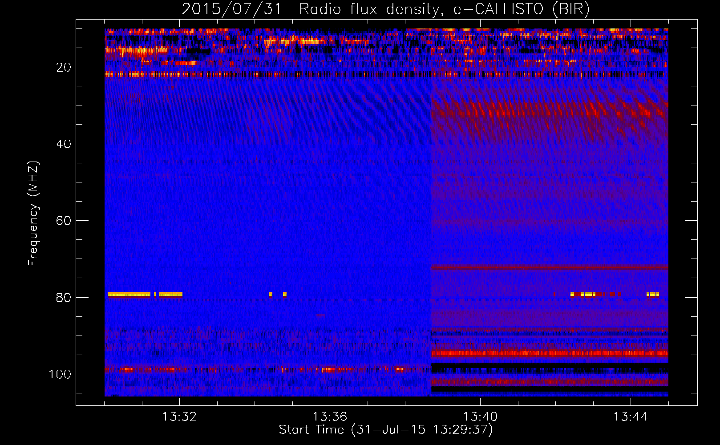
Task: Click the 13:36 time tick label
Action: point(330,417)
